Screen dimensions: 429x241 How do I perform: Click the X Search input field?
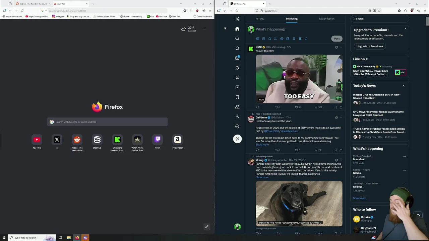(380, 19)
